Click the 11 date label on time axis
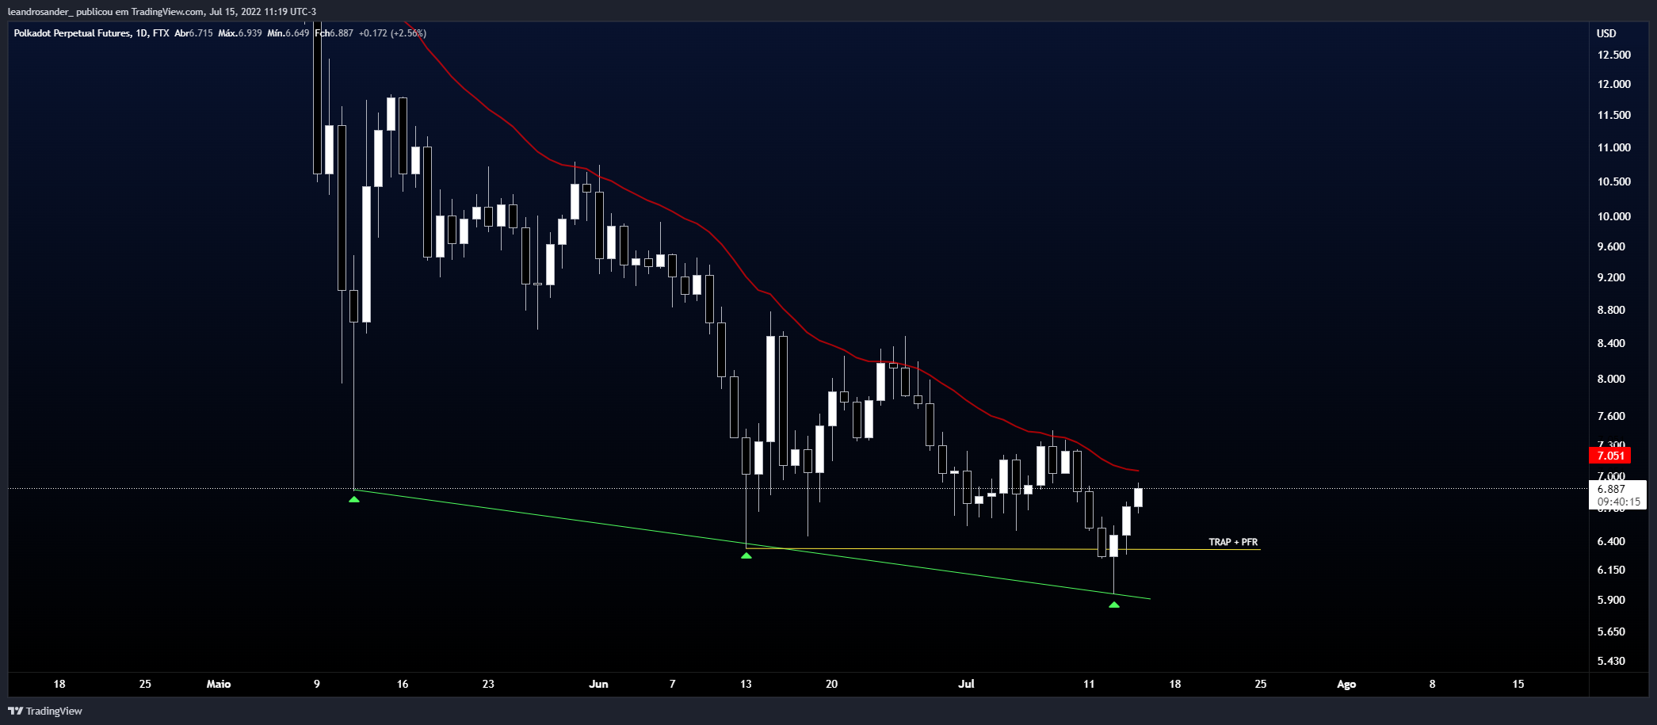 pyautogui.click(x=1089, y=684)
